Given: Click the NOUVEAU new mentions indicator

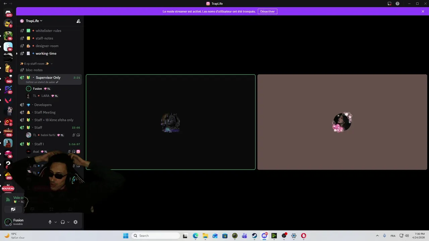Looking at the screenshot, I should point(8,188).
